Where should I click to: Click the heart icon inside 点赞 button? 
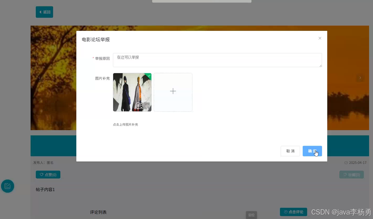pos(42,175)
